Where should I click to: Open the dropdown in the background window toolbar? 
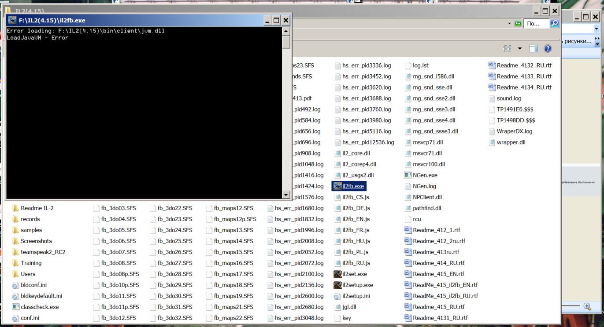pos(597,29)
